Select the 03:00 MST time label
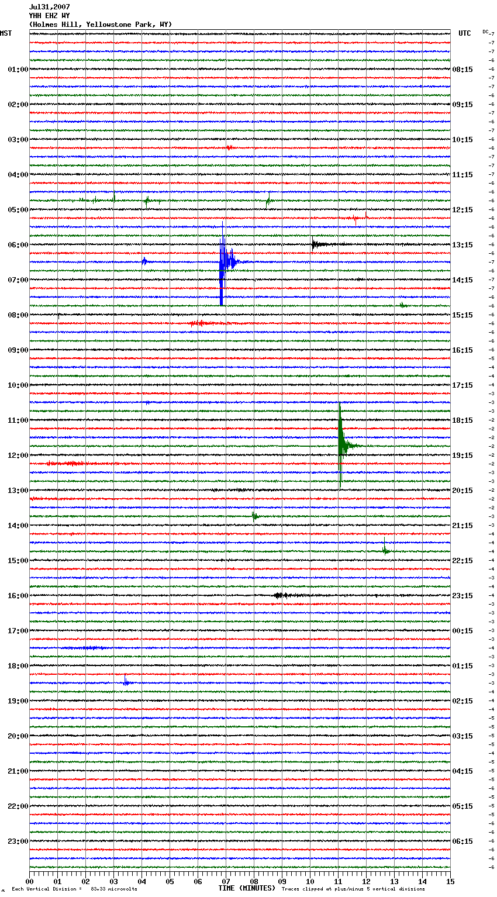The height and width of the screenshot is (897, 497). pyautogui.click(x=18, y=140)
